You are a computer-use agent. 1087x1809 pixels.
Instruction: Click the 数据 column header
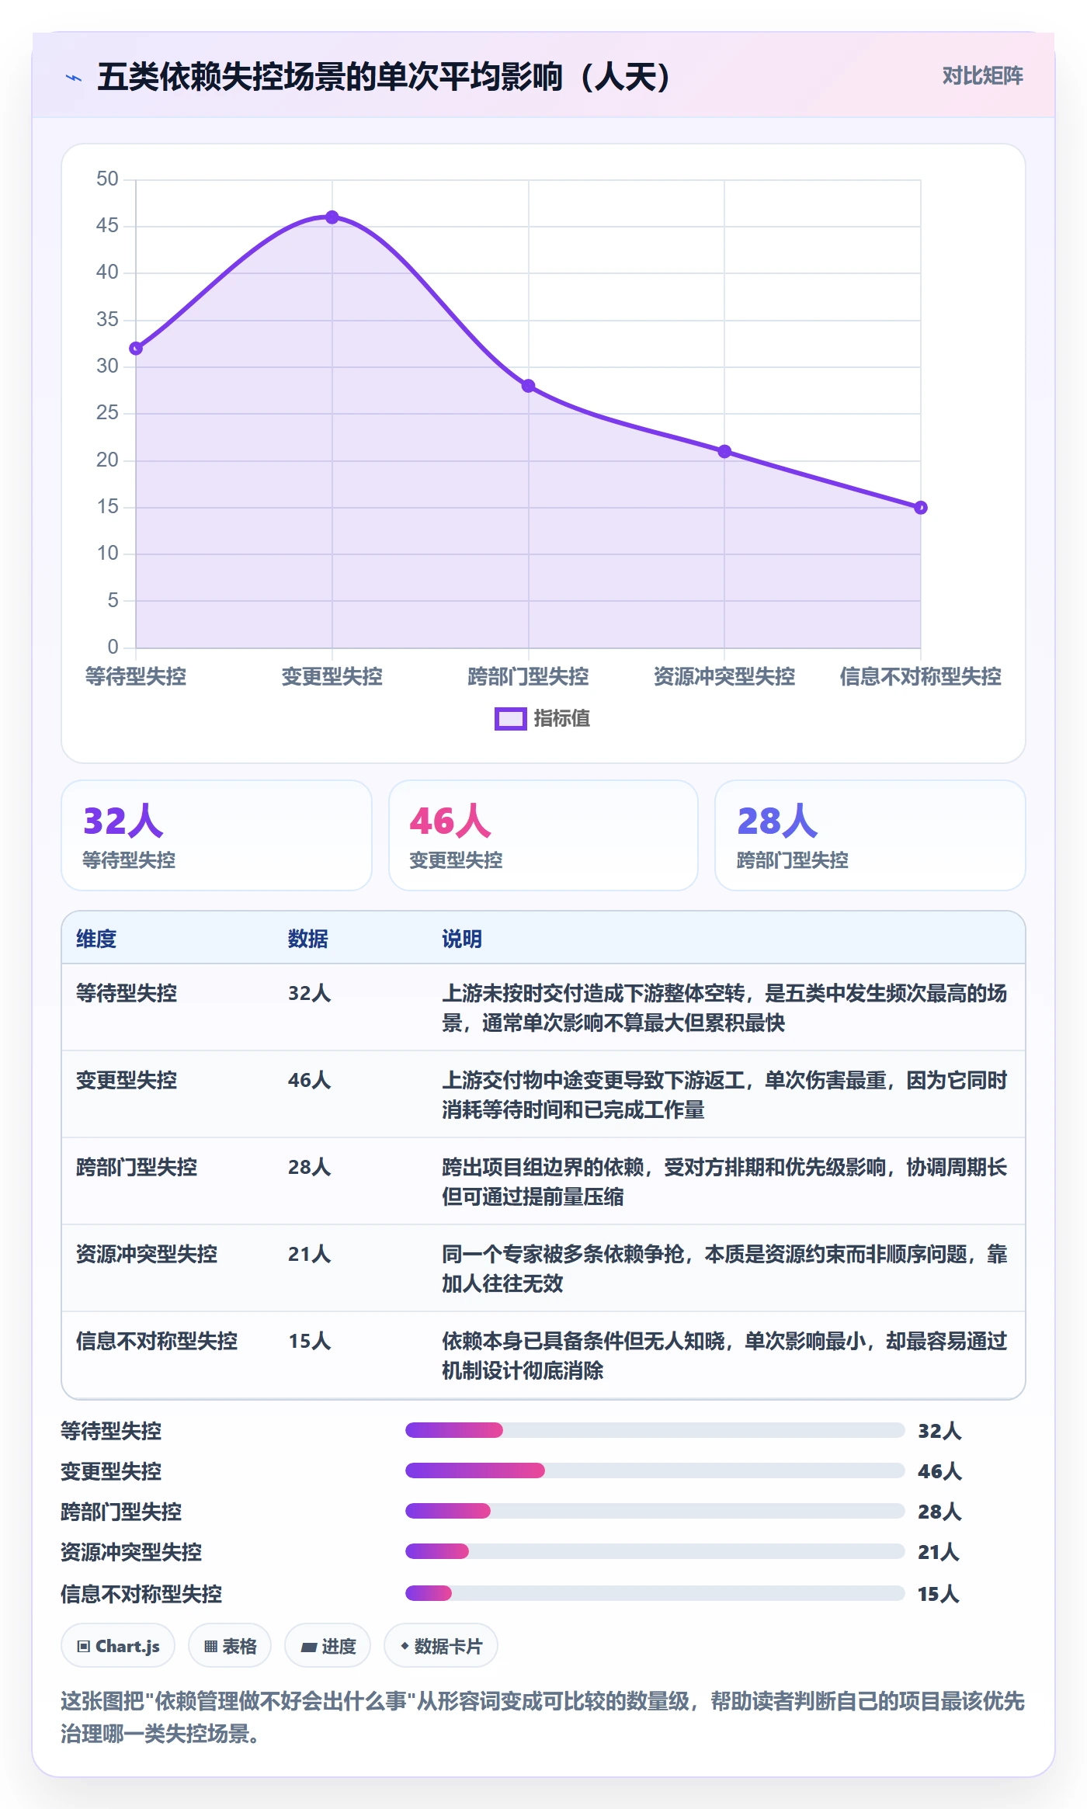tap(308, 939)
